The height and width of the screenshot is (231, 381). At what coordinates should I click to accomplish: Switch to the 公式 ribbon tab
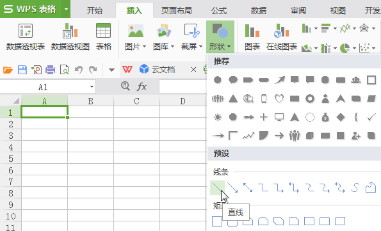(x=219, y=11)
